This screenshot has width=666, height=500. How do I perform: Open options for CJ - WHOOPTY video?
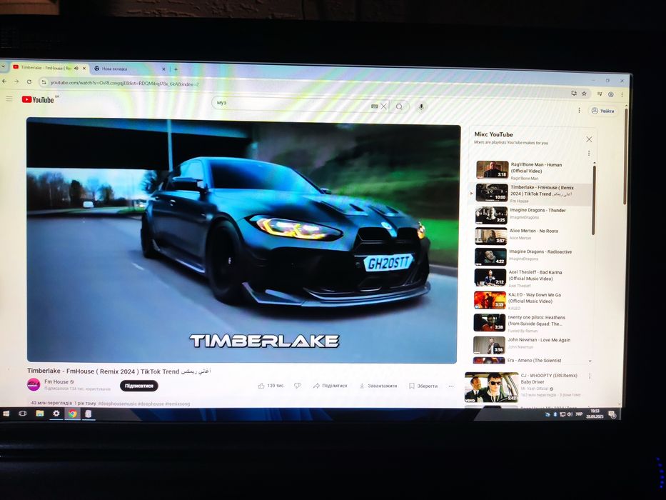[x=590, y=376]
